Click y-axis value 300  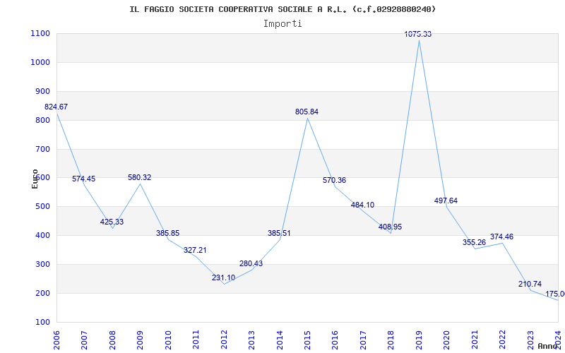43,264
